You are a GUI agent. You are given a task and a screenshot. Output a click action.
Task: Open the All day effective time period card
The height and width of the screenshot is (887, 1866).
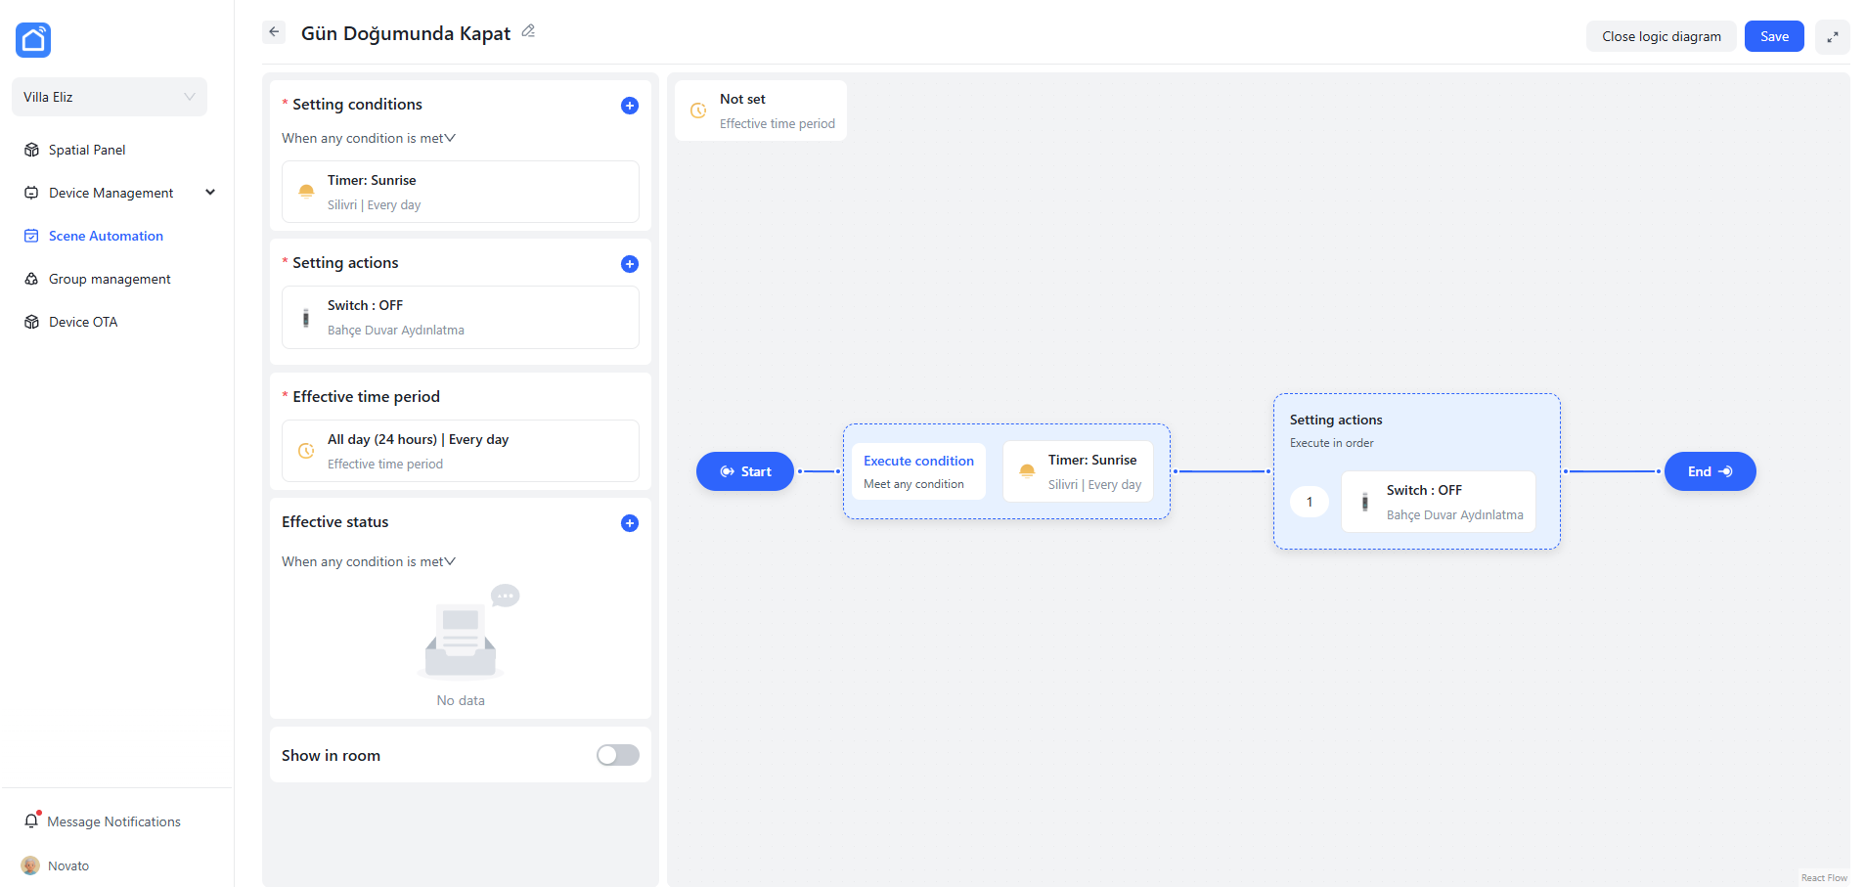coord(460,451)
